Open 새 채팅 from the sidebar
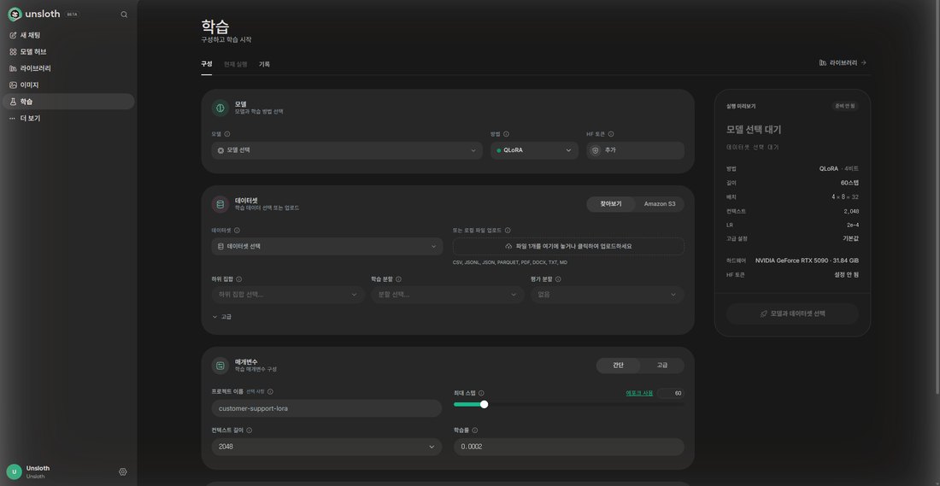 click(68, 35)
